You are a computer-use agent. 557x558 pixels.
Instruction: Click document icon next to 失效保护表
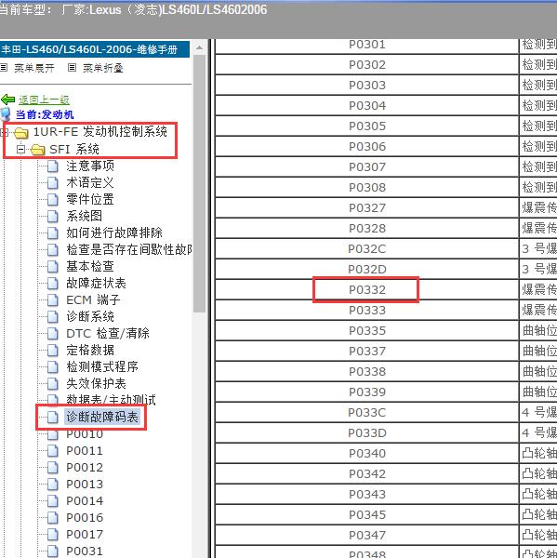click(53, 383)
